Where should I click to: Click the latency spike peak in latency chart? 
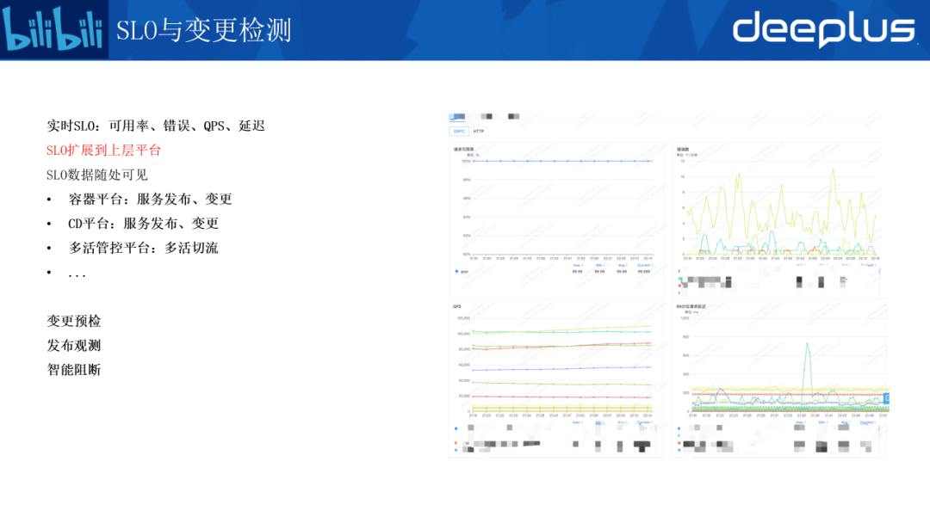click(807, 343)
